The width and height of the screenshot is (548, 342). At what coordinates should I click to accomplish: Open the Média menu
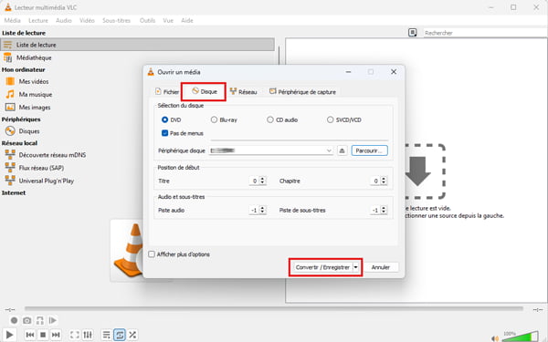[12, 21]
